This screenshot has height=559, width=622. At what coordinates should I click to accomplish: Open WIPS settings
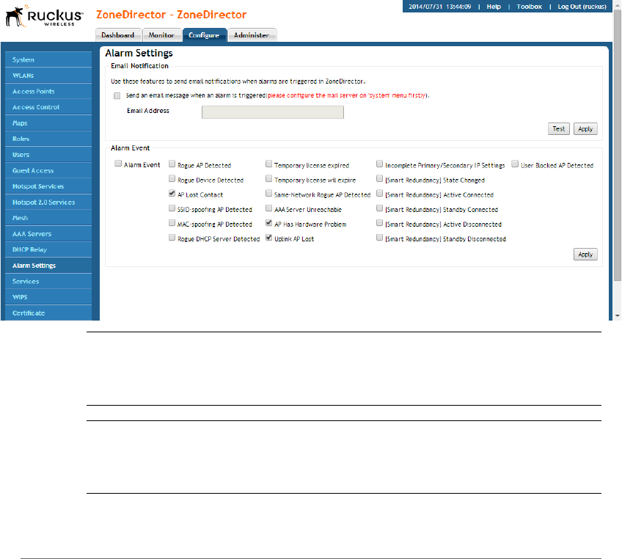point(48,297)
